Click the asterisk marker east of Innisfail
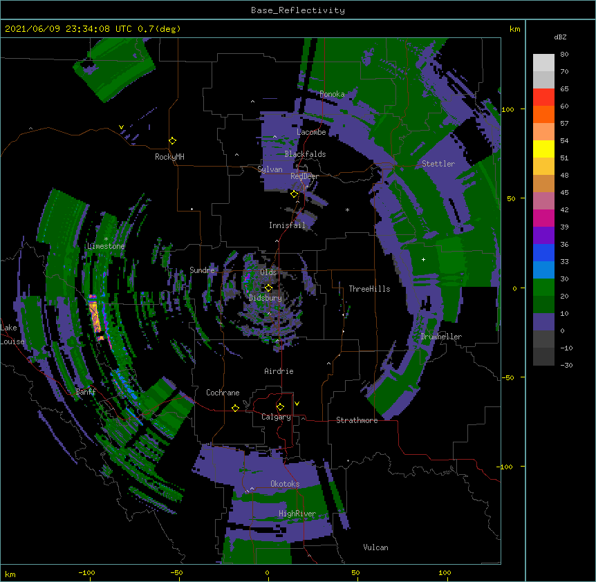Screen dimensions: 596x582 (x=347, y=209)
